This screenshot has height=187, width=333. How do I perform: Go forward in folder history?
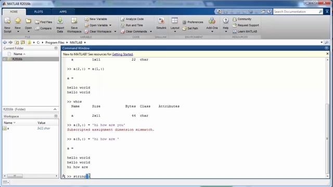click(x=10, y=43)
